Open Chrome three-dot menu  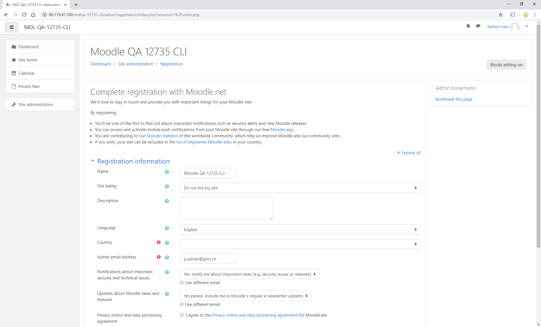coord(535,15)
